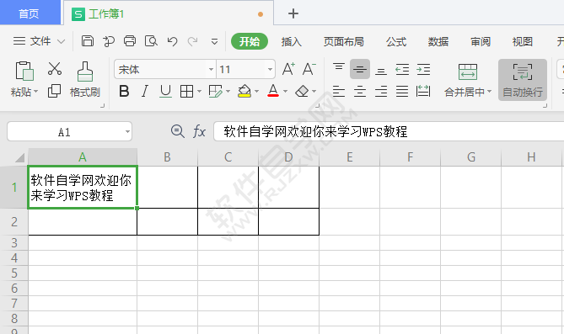Click the Export to PDF icon
Viewport: 564px width, 334px height.
click(x=108, y=41)
